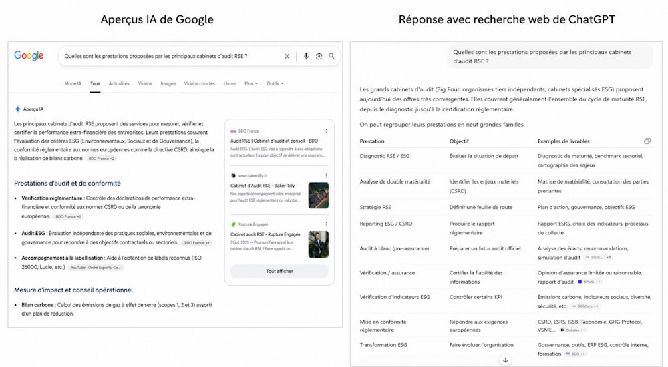The width and height of the screenshot is (668, 367).
Task: Click the scroll-to-bottom arrow in ChatGPT
Action: point(505,360)
